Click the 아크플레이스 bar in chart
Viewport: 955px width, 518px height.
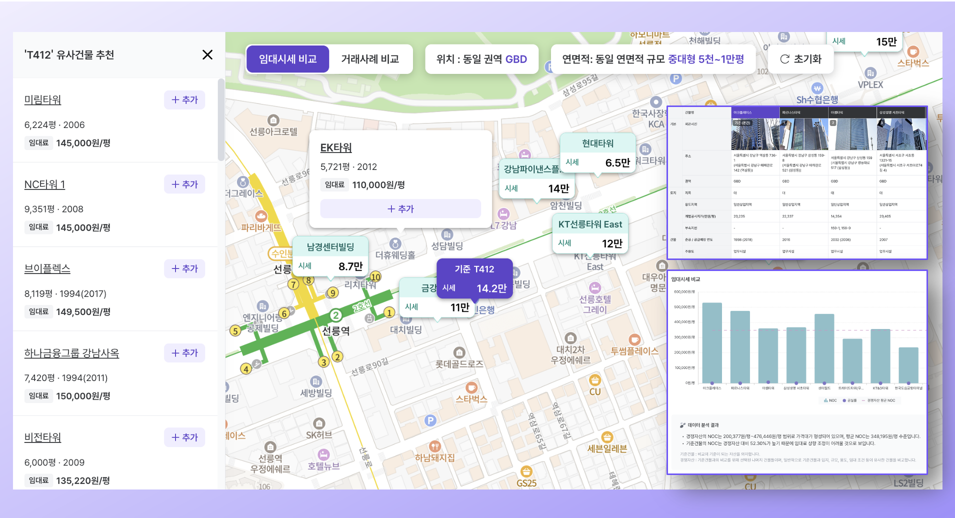tap(712, 343)
